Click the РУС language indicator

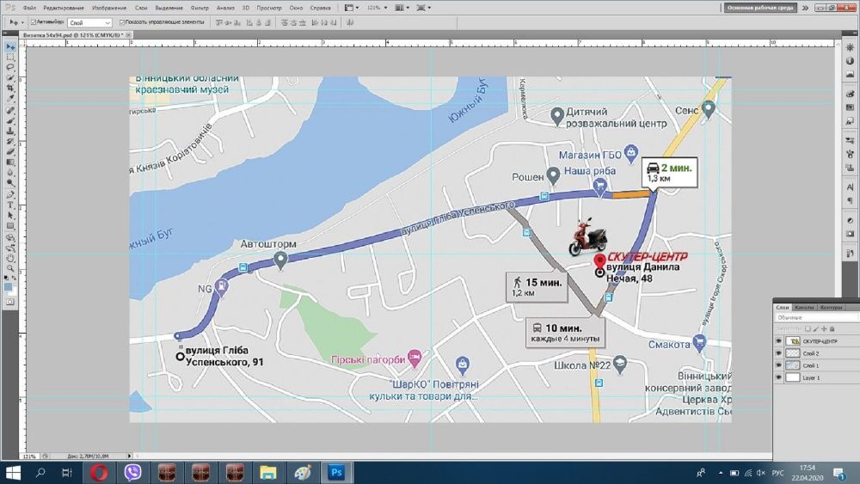777,473
